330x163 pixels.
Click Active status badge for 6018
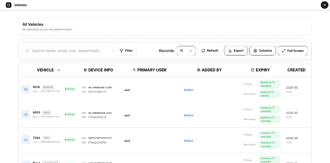point(70,89)
